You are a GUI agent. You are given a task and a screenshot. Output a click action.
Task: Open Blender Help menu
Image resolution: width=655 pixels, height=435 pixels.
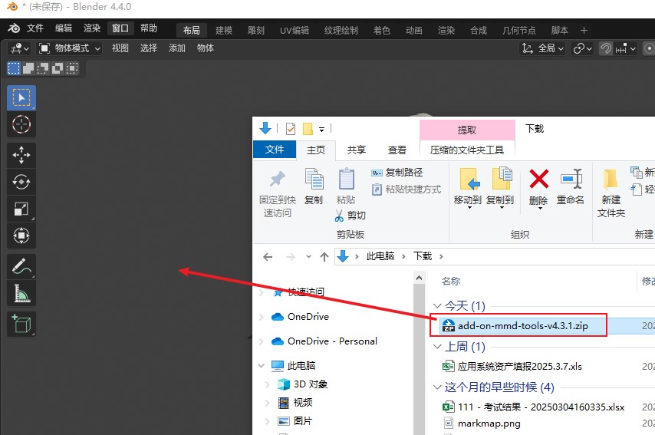[149, 28]
